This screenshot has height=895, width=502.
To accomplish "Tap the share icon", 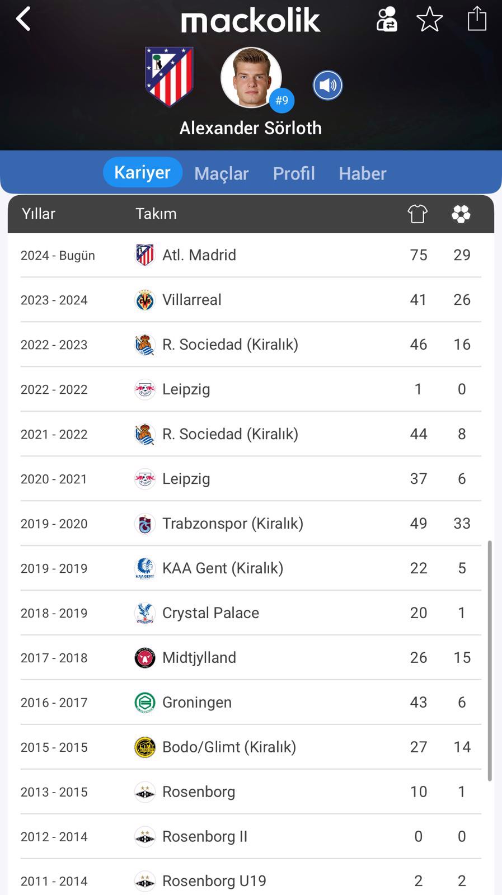I will (477, 18).
